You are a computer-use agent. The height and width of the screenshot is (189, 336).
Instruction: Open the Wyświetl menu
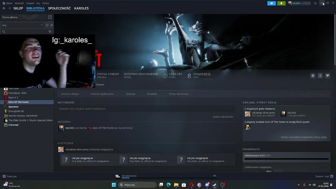click(x=19, y=3)
